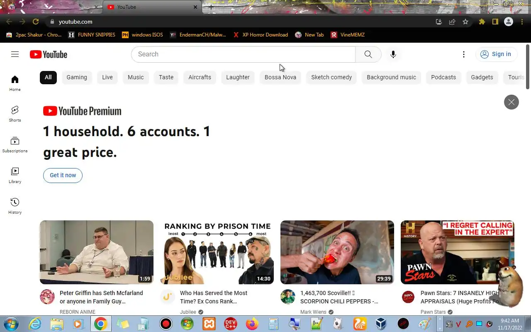The image size is (531, 332).
Task: Bookmark this page with the star icon
Action: [x=465, y=22]
